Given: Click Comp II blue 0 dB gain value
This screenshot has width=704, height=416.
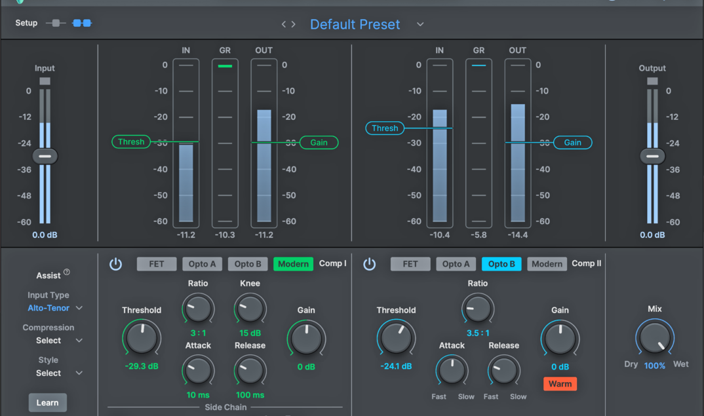Looking at the screenshot, I should (560, 367).
